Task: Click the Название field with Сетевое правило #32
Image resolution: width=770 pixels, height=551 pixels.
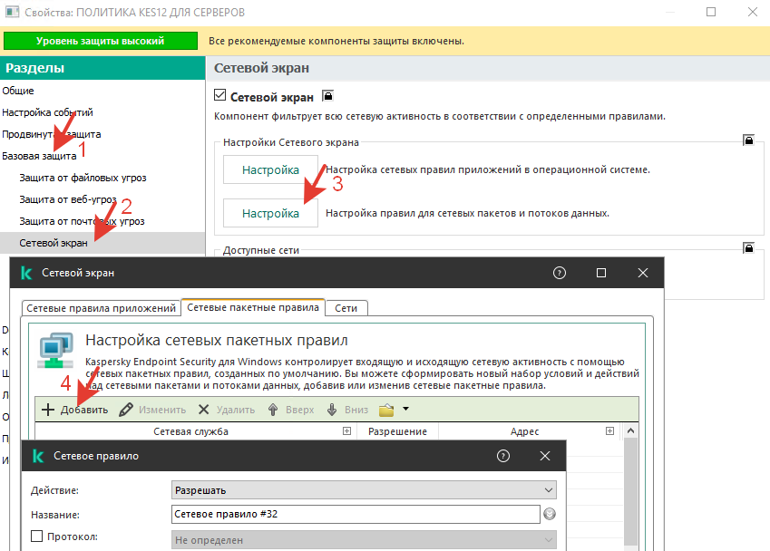Action: pos(356,514)
